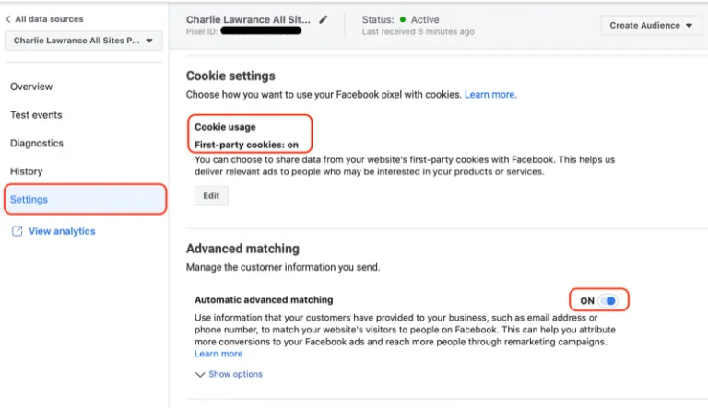The height and width of the screenshot is (408, 708).
Task: Click the View analytics link
Action: click(x=62, y=231)
